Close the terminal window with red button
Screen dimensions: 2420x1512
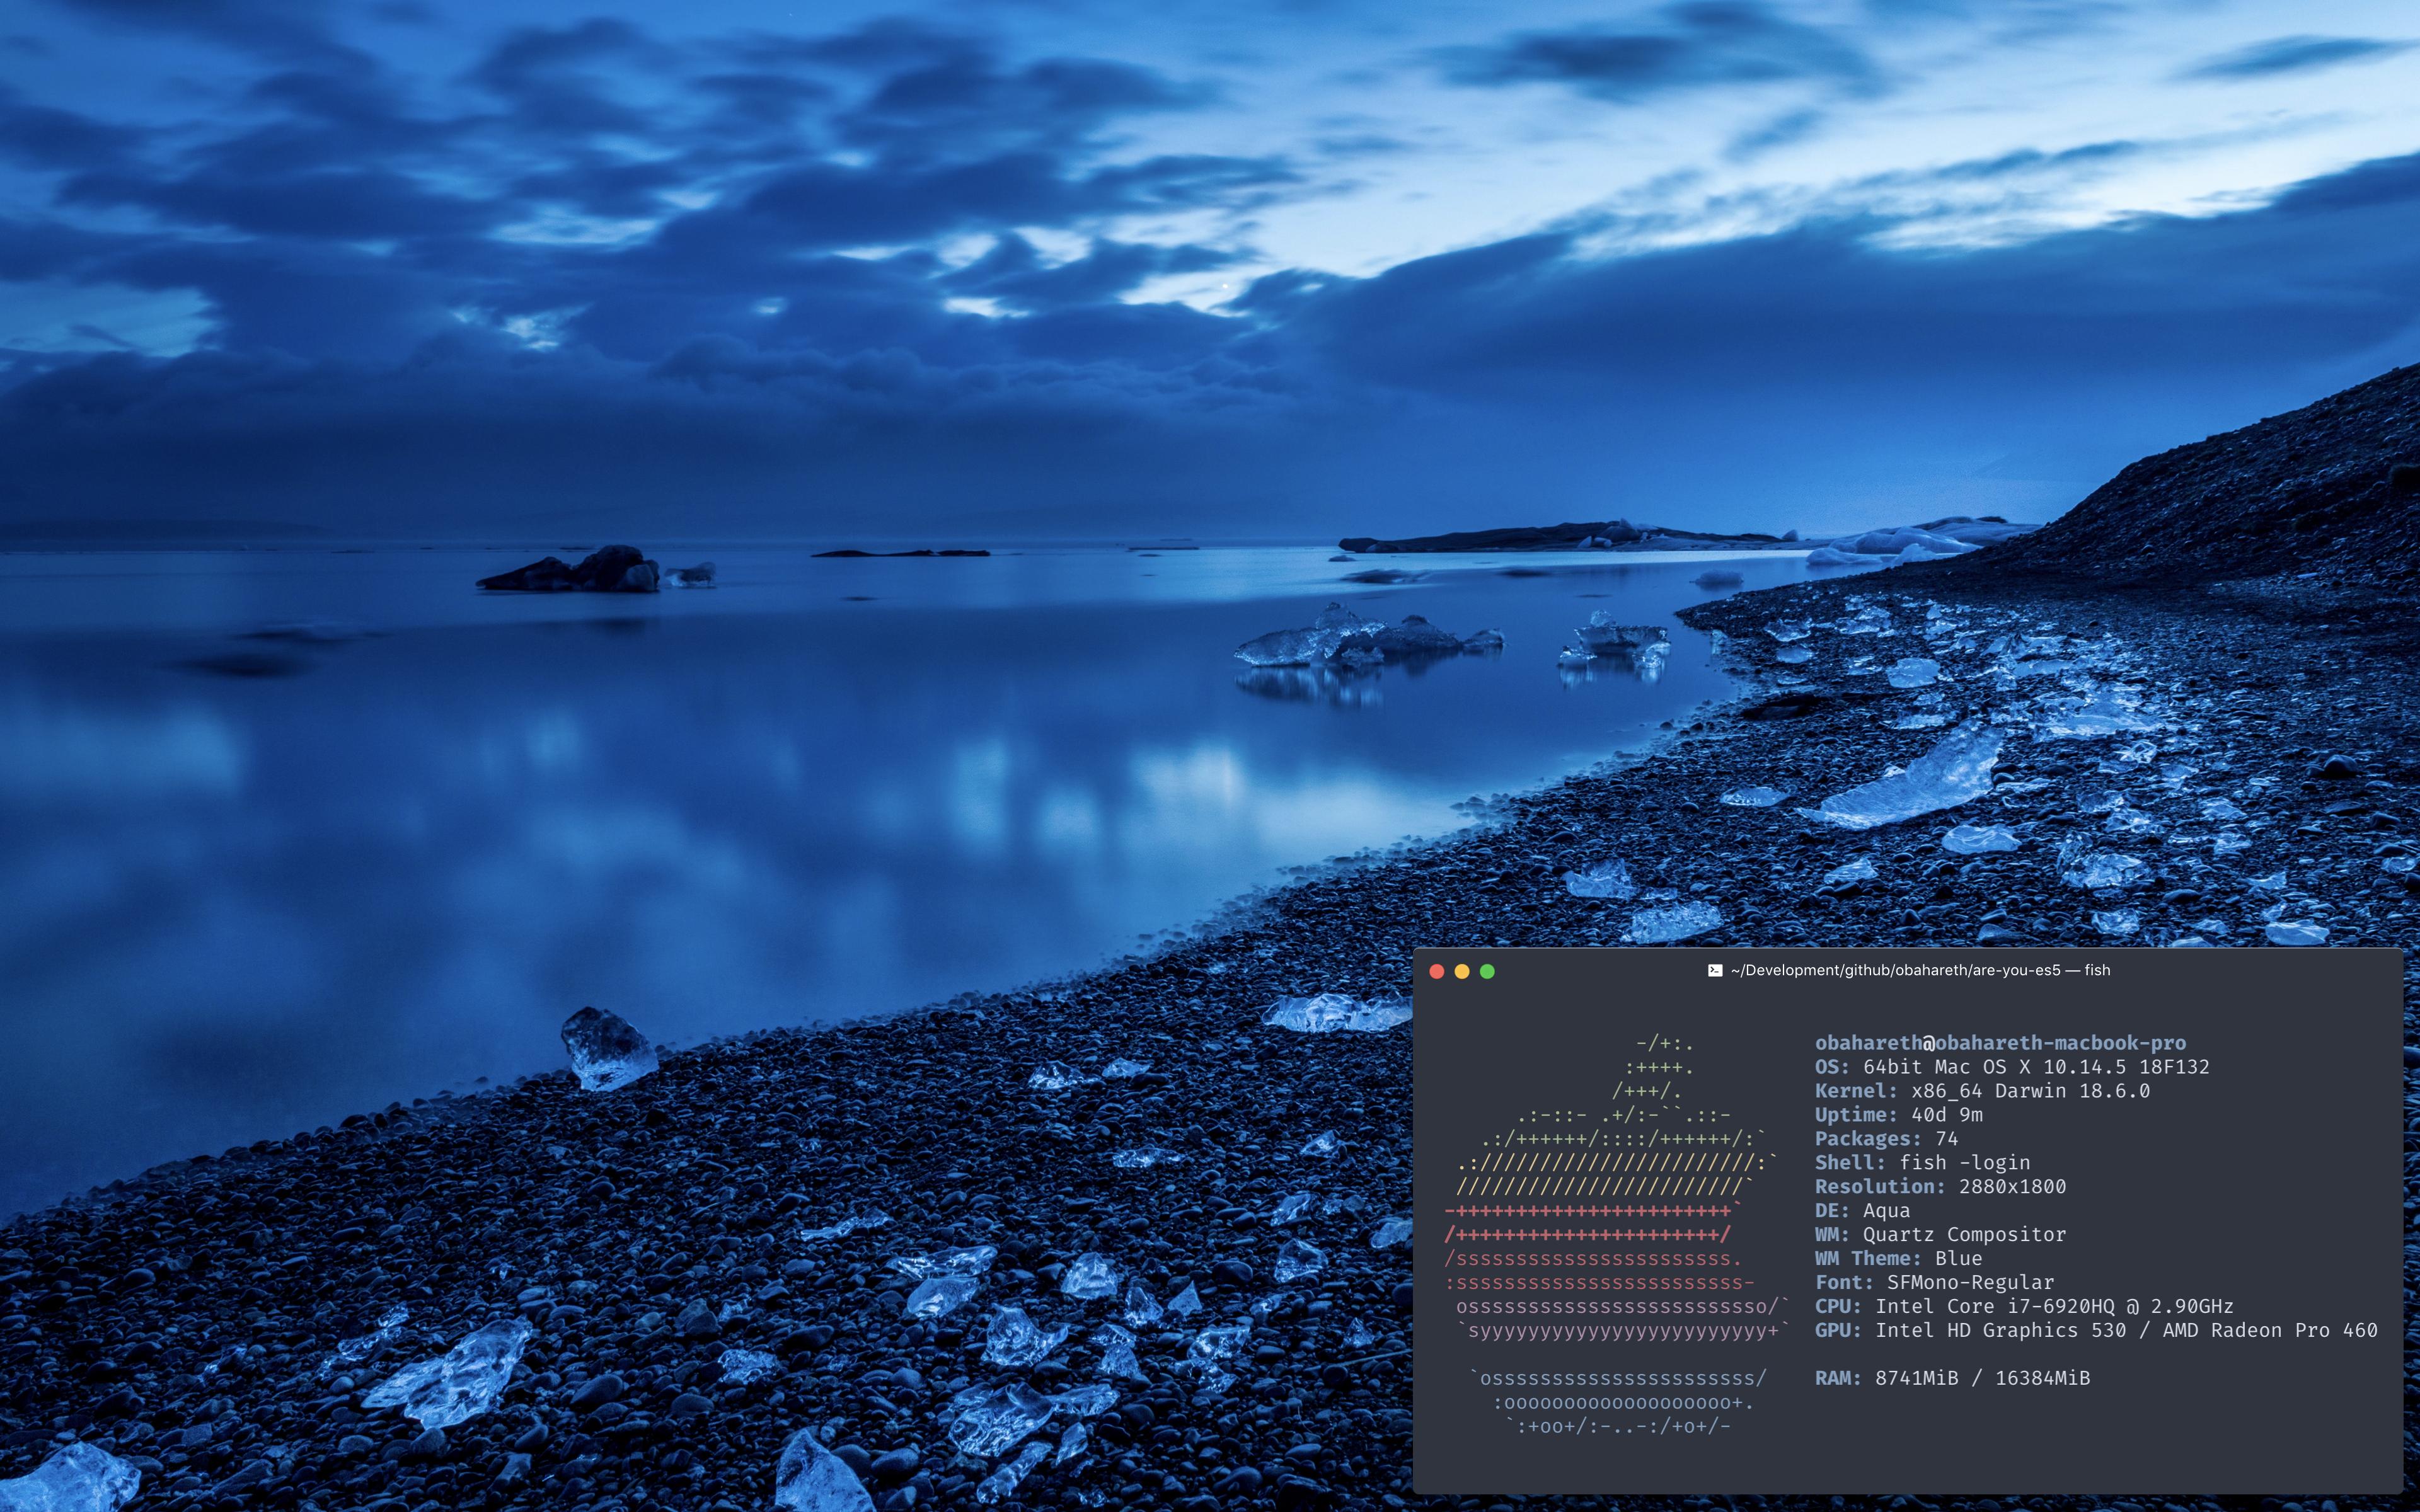[1437, 971]
